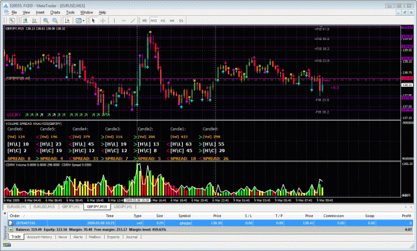Select order 2078407191 row
Screen dimensions: 417x251
(x=211, y=223)
